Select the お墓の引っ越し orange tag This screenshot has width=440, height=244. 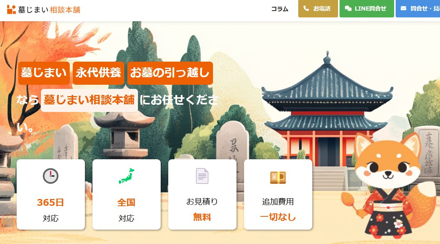click(170, 73)
